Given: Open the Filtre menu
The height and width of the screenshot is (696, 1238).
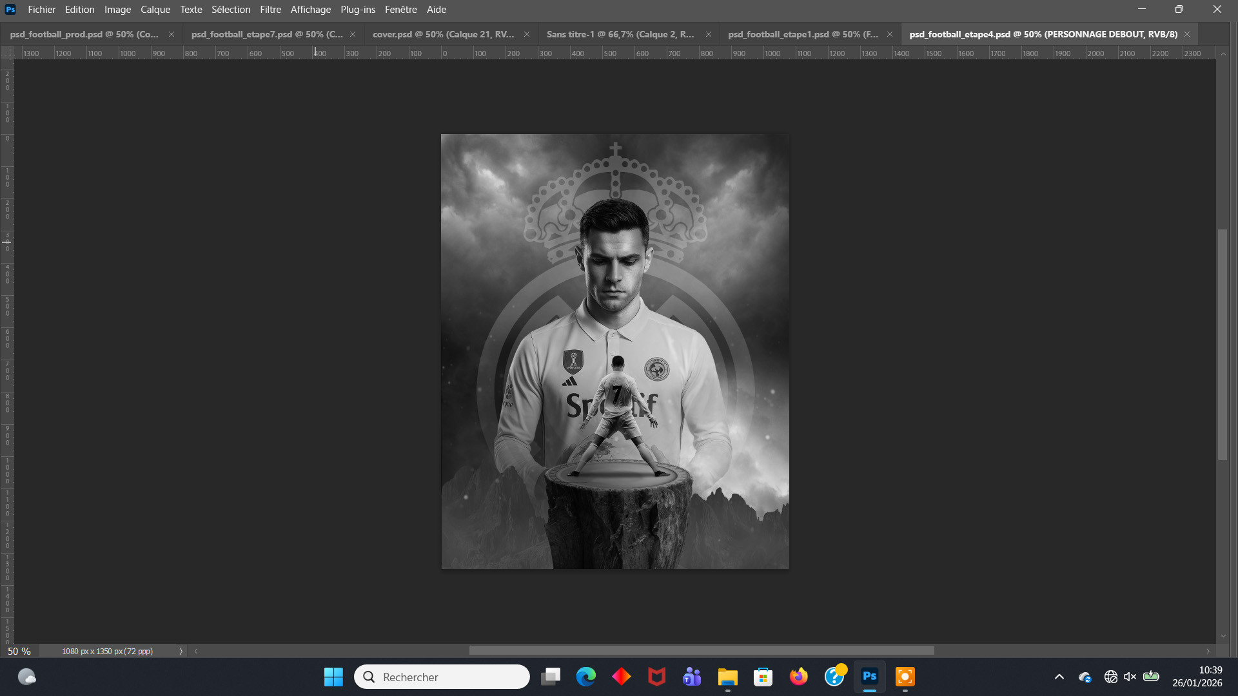Looking at the screenshot, I should (x=270, y=10).
